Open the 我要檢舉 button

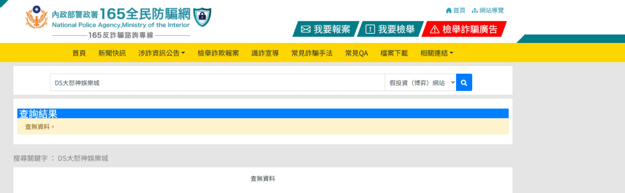click(x=390, y=29)
